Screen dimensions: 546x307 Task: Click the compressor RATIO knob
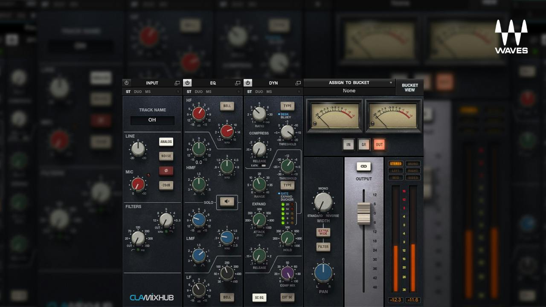point(259,113)
